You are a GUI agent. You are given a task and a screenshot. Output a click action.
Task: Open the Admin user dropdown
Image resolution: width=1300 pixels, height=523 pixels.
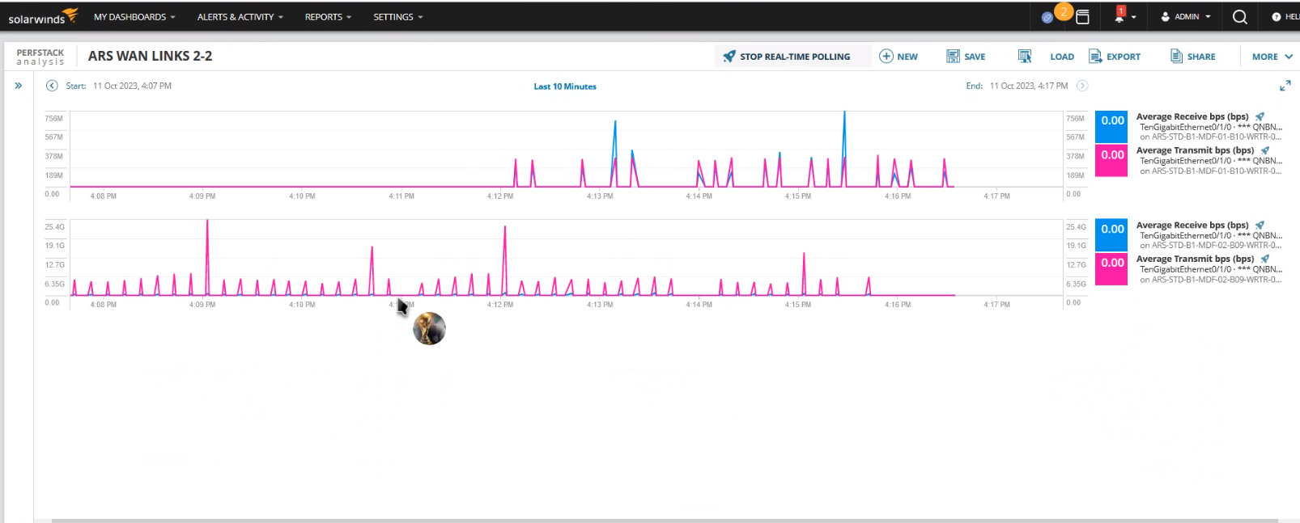(1186, 17)
